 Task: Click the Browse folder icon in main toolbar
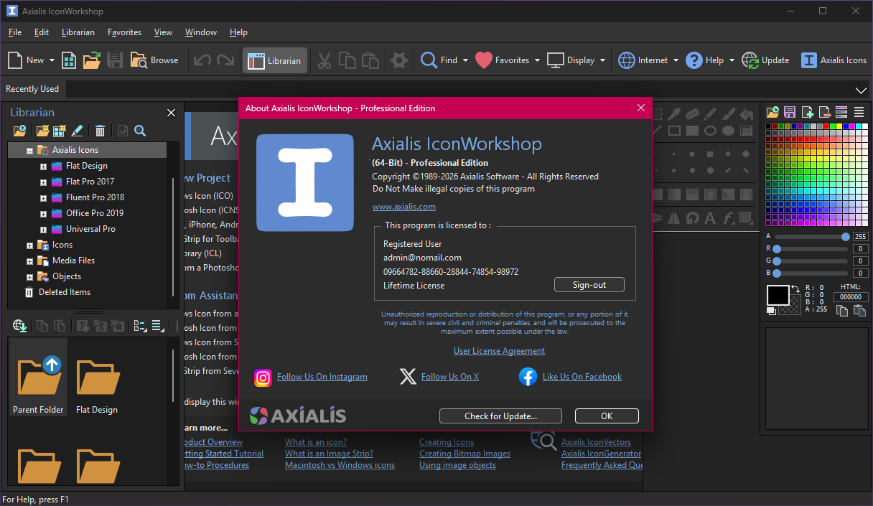(139, 60)
